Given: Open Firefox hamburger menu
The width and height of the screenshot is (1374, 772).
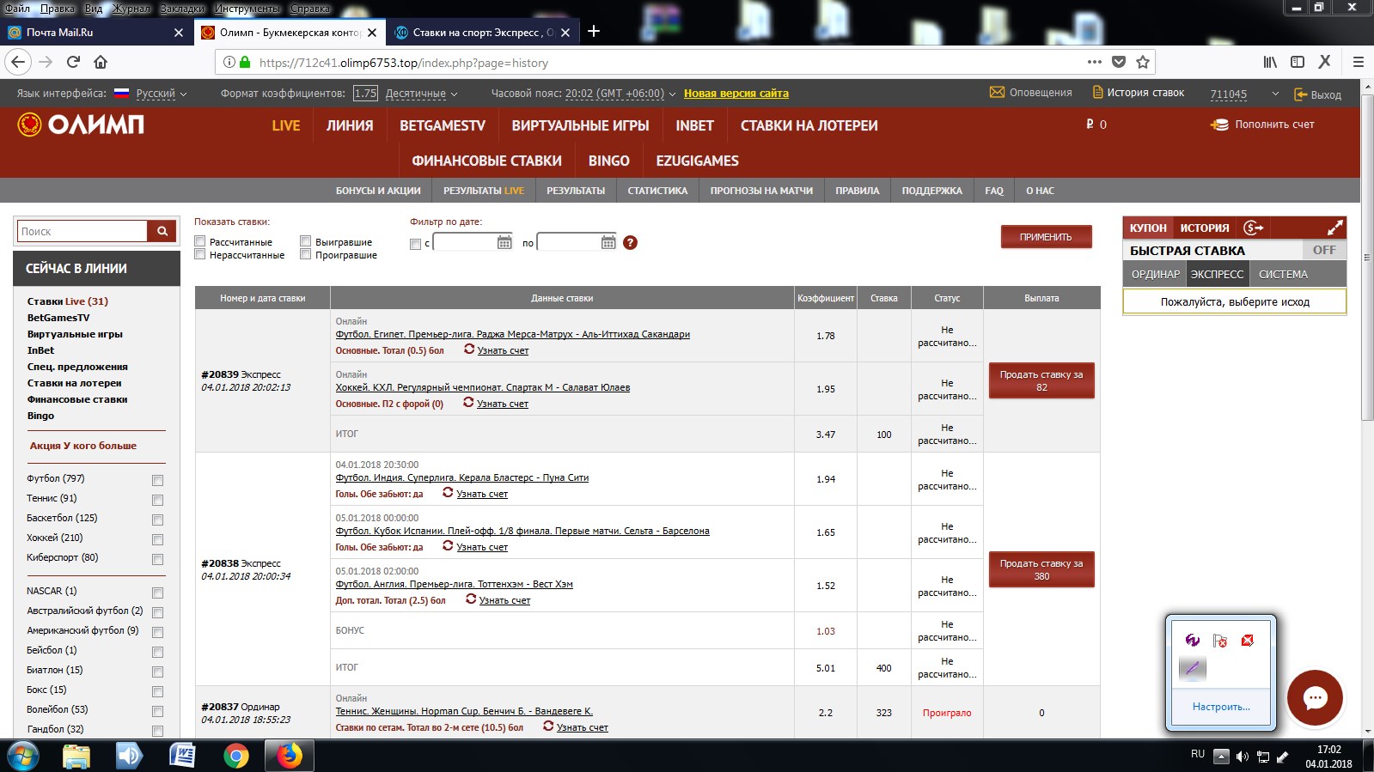Looking at the screenshot, I should [1358, 62].
